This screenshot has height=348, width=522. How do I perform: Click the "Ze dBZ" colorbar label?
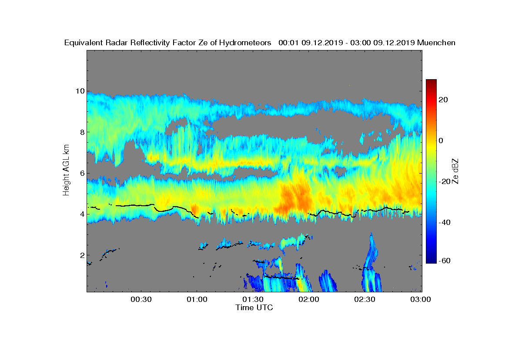pos(456,171)
